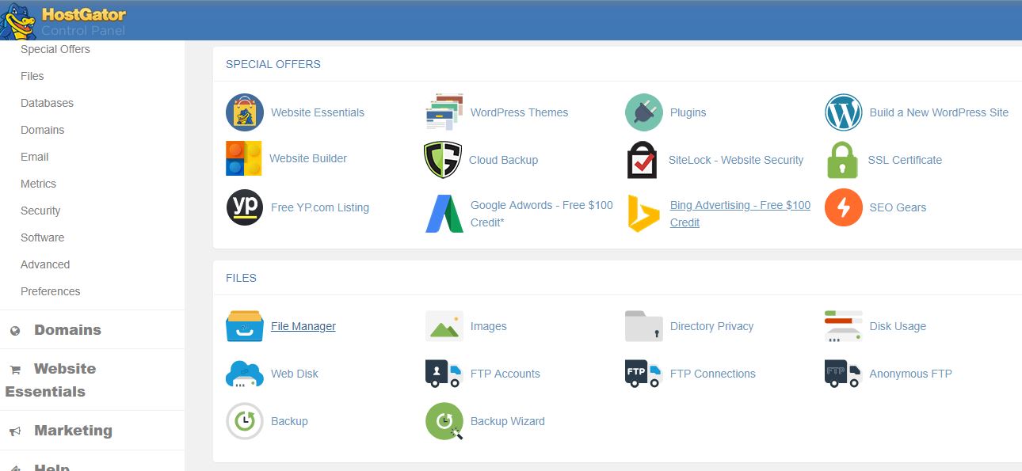Open the Anonymous FTP text link
Viewport: 1022px width, 471px height.
pos(911,374)
